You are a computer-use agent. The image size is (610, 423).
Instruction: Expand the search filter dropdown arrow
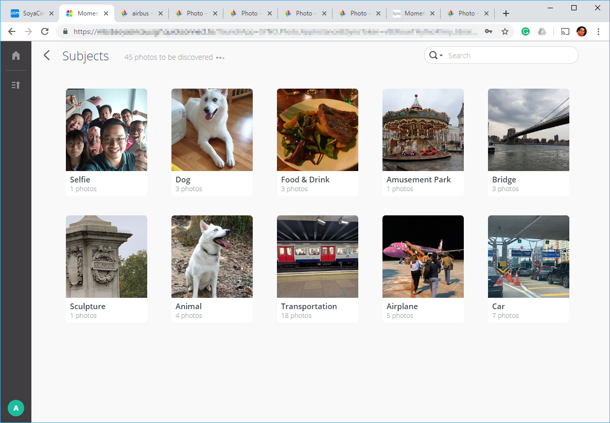[442, 56]
